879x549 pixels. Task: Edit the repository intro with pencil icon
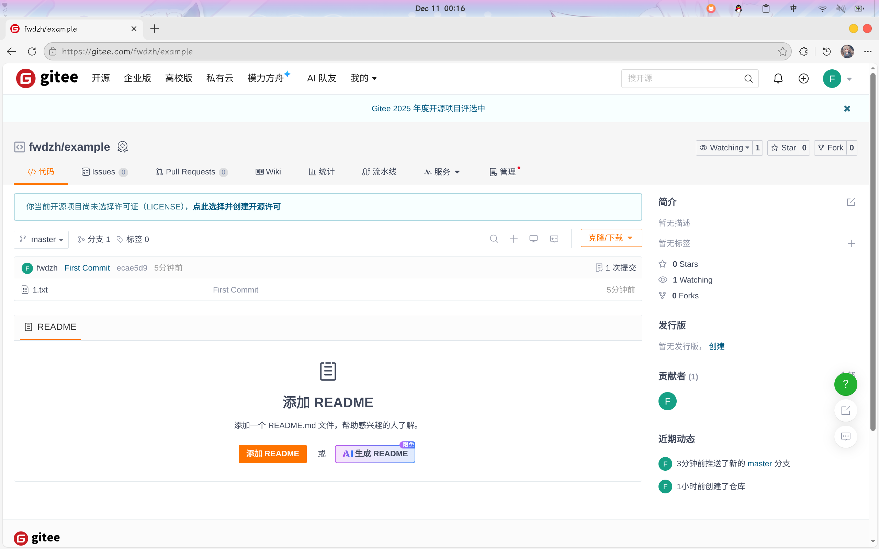click(x=851, y=202)
